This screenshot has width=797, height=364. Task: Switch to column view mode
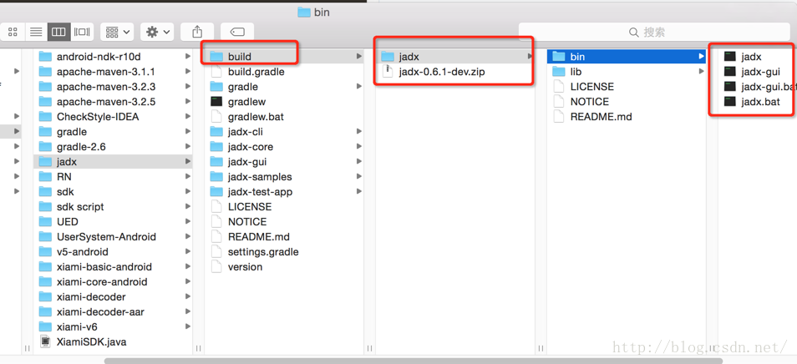click(x=58, y=32)
